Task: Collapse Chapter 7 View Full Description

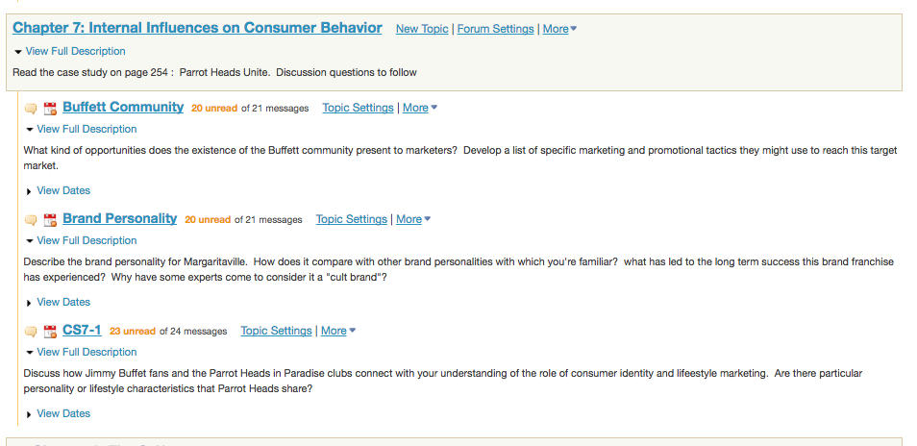Action: coord(69,52)
